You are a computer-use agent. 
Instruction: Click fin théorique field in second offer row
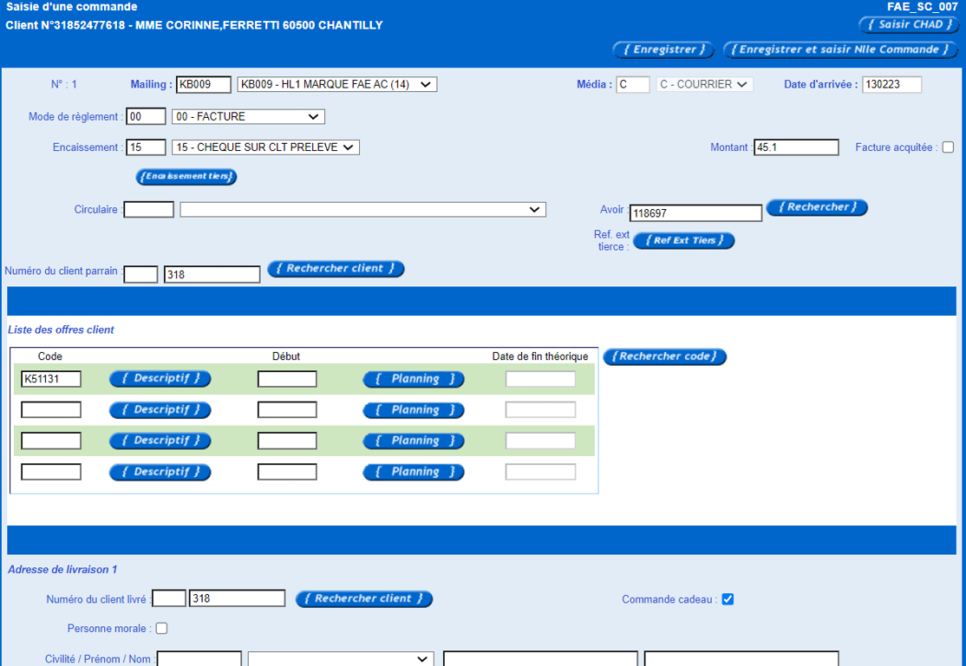tap(540, 409)
